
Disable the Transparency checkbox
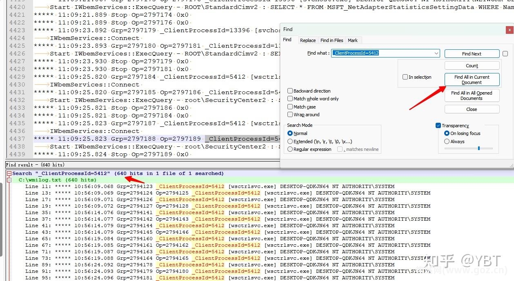click(438, 126)
